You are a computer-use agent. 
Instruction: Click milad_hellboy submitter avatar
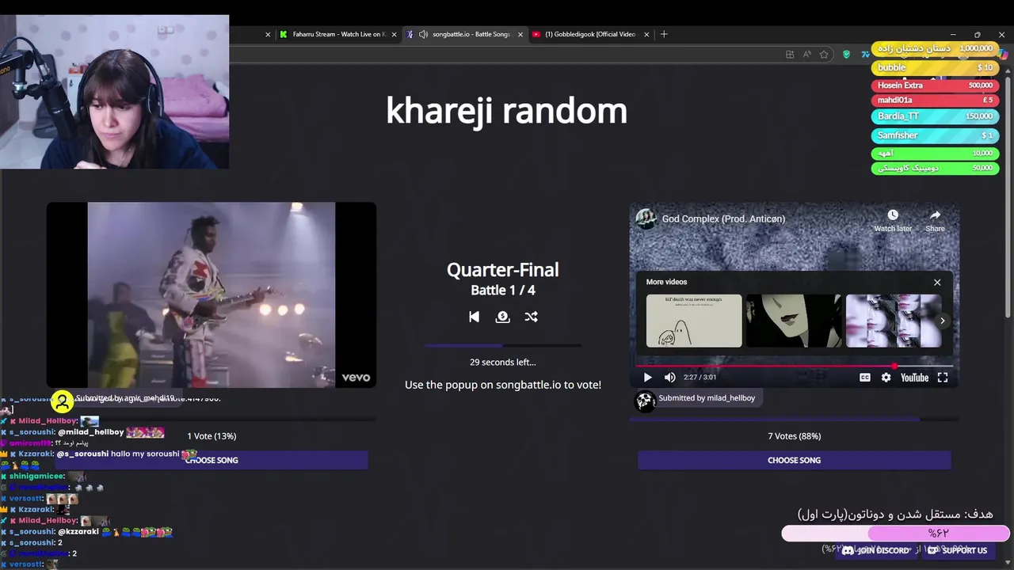[646, 401]
